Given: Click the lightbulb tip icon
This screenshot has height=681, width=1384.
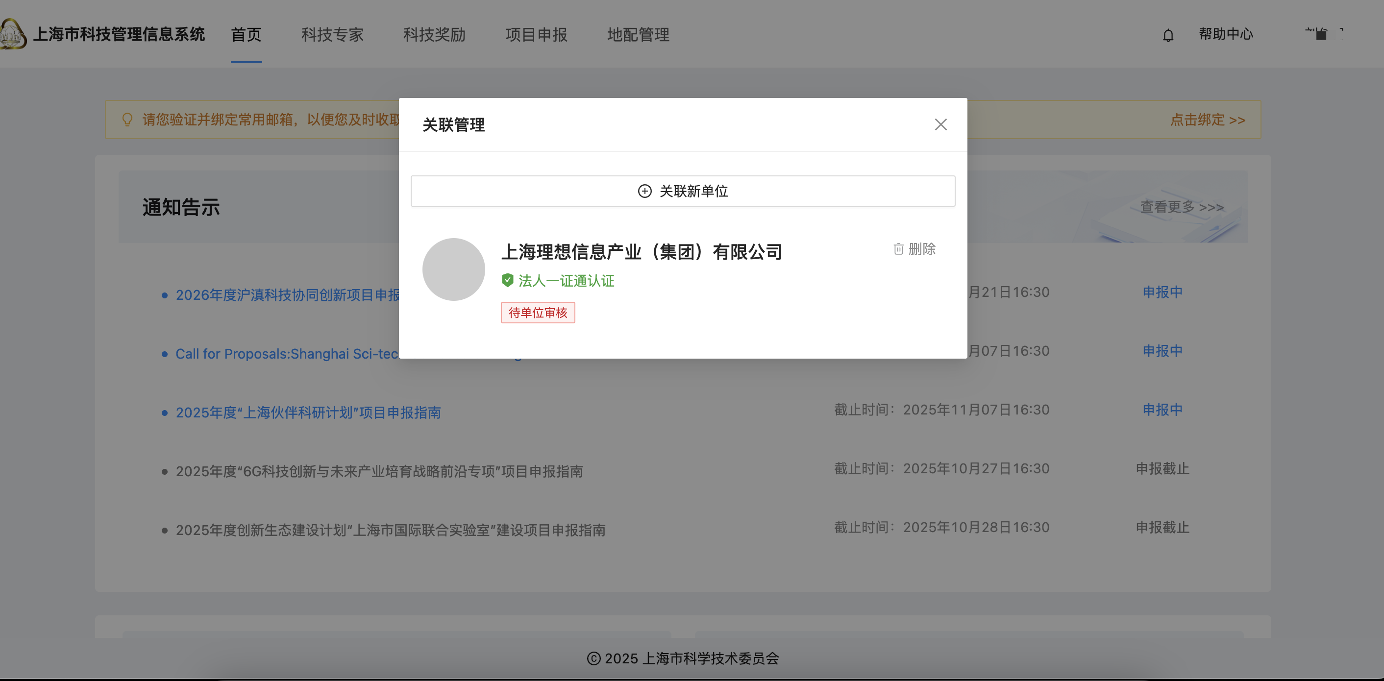Looking at the screenshot, I should [x=127, y=119].
